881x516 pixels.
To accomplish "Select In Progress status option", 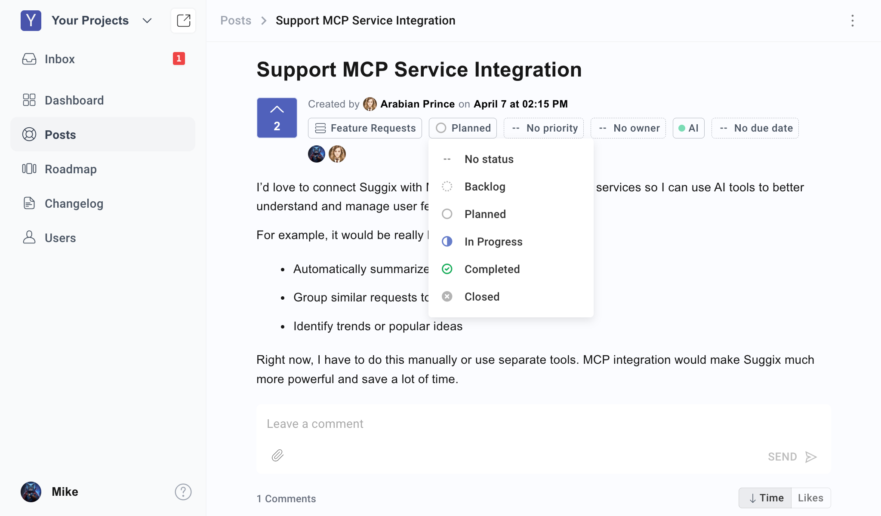I will 493,242.
